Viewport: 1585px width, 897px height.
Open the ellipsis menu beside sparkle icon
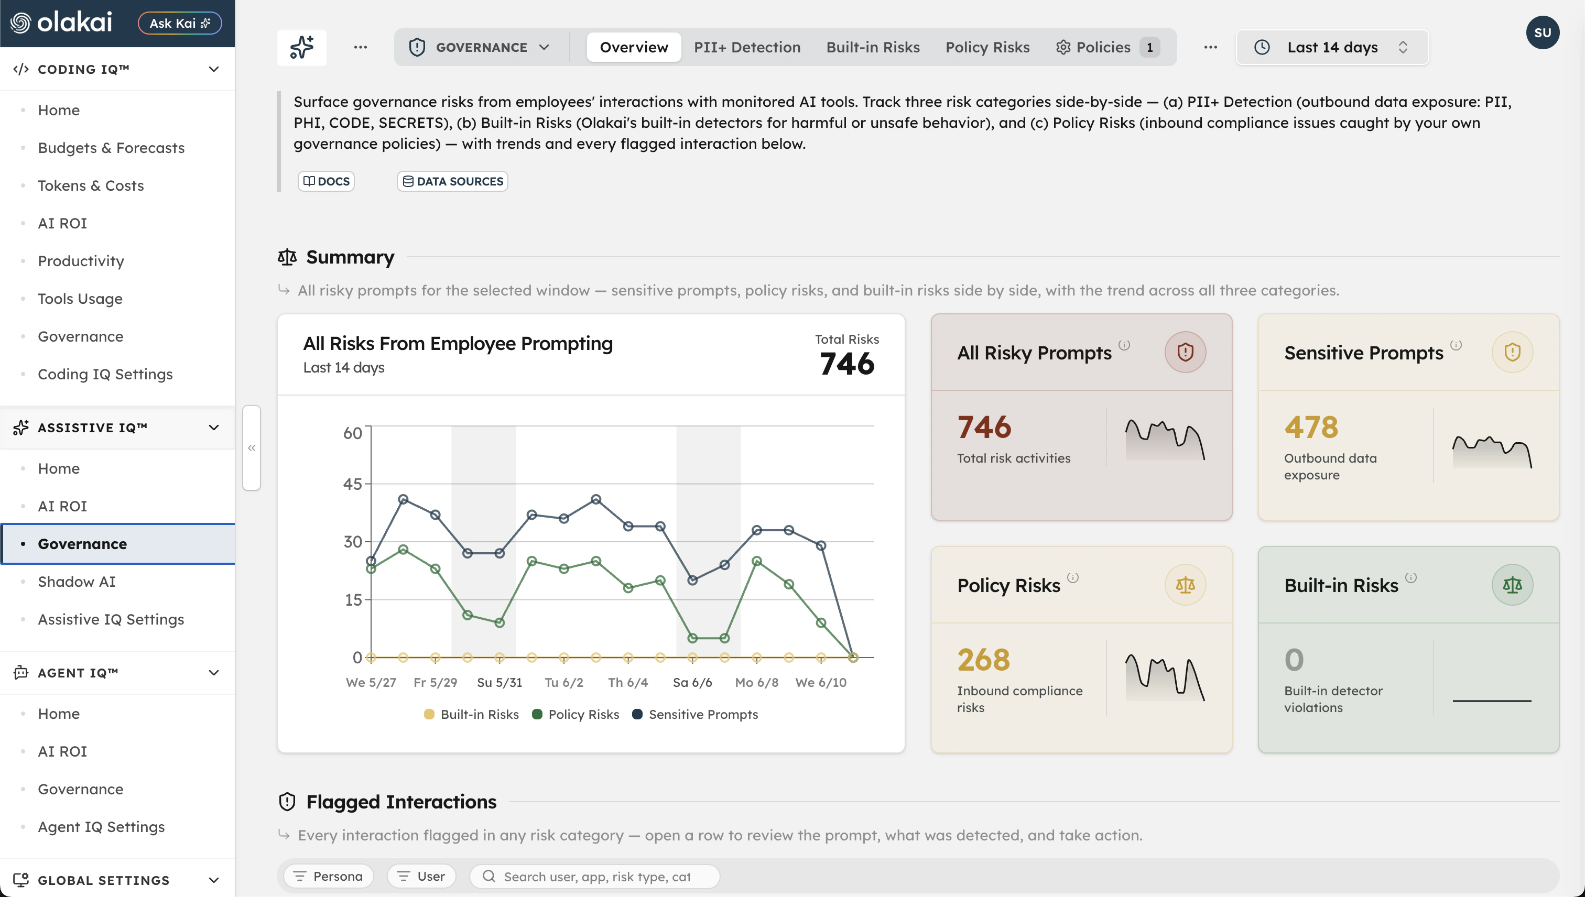pos(361,48)
